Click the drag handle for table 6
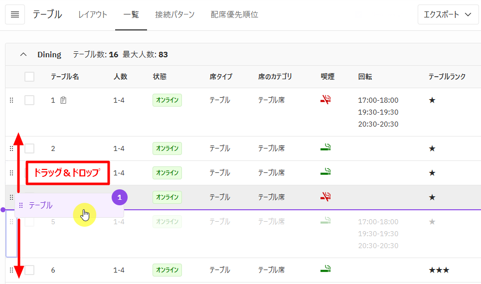 (x=11, y=270)
